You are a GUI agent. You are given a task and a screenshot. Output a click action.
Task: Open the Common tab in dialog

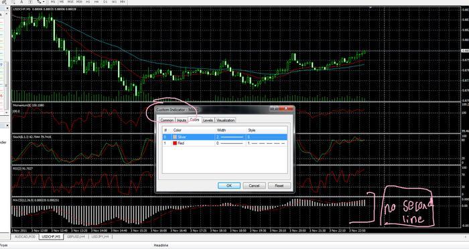[167, 120]
